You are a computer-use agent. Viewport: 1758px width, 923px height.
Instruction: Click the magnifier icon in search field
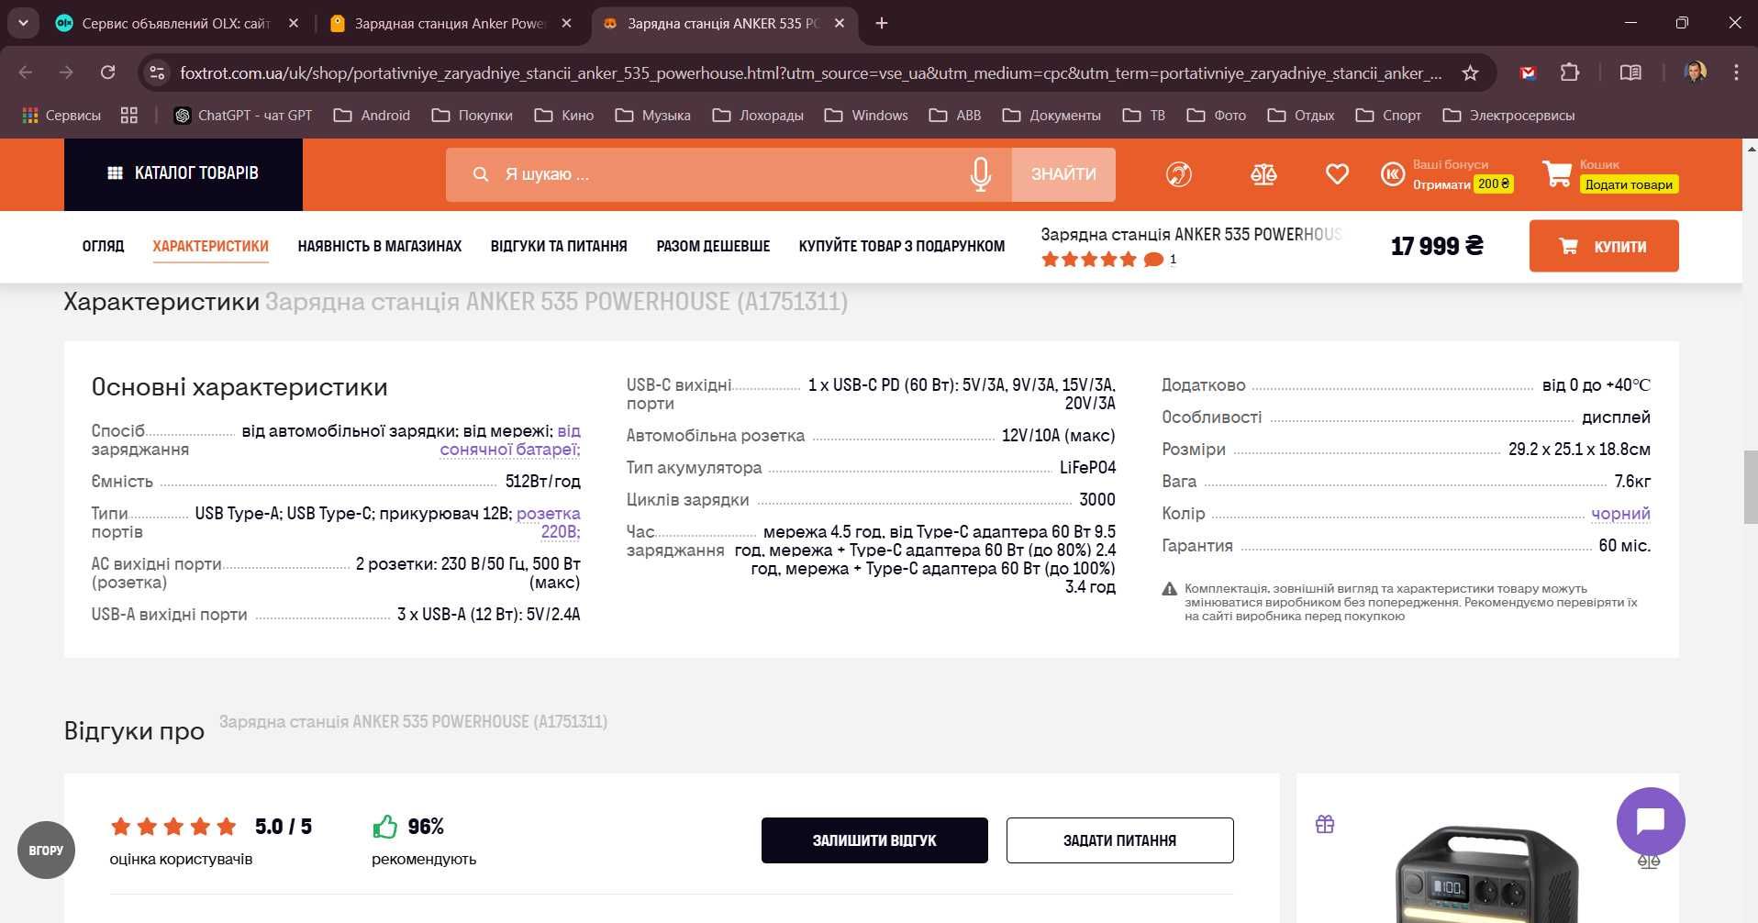pyautogui.click(x=480, y=174)
